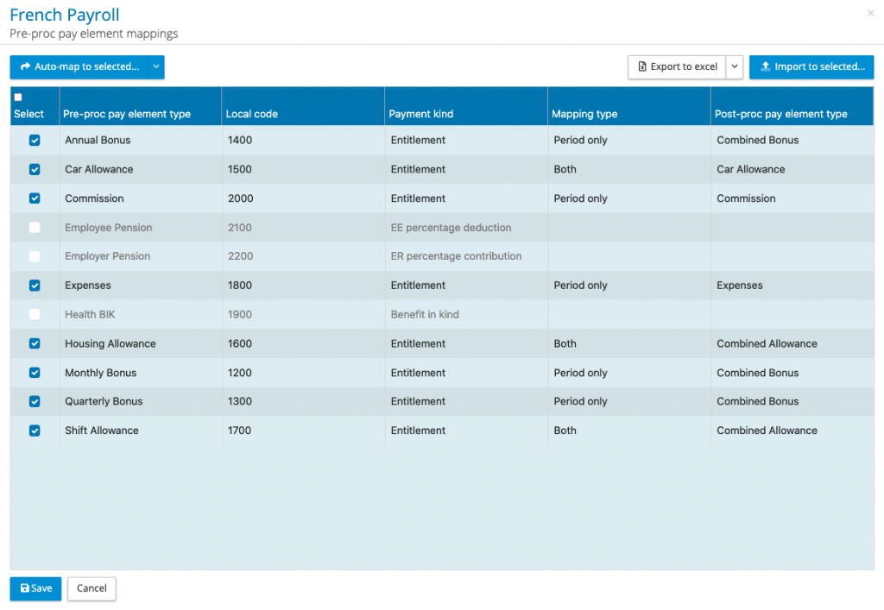Uncheck the Annual Bonus row checkbox
The height and width of the screenshot is (610, 884).
click(35, 141)
